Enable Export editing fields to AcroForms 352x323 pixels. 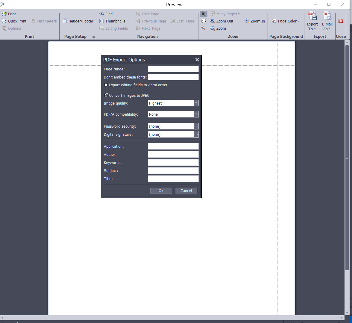(106, 85)
